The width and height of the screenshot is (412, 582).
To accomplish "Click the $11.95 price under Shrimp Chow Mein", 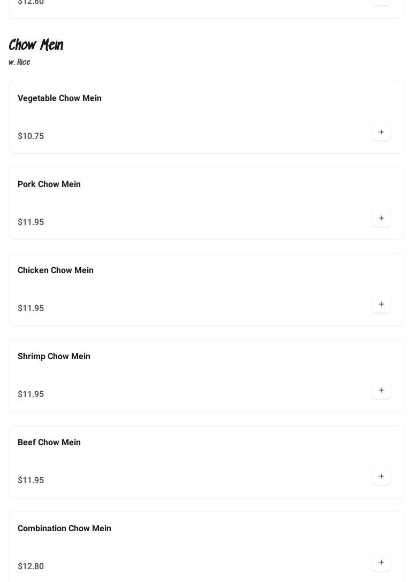I will point(31,394).
